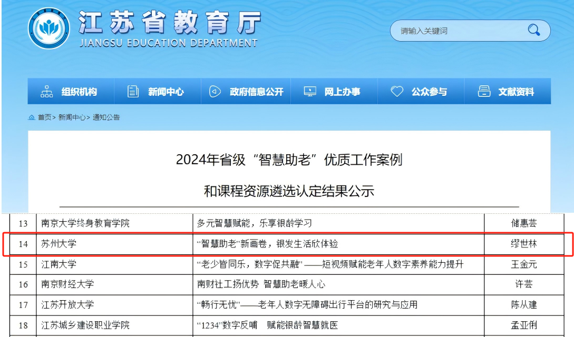The width and height of the screenshot is (574, 337).
Task: Go to 通知公告 breadcrumb link
Action: (x=106, y=117)
